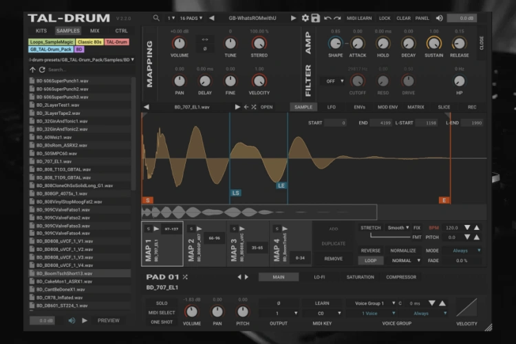
Task: Open the filter type OFF dropdown
Action: click(x=333, y=80)
